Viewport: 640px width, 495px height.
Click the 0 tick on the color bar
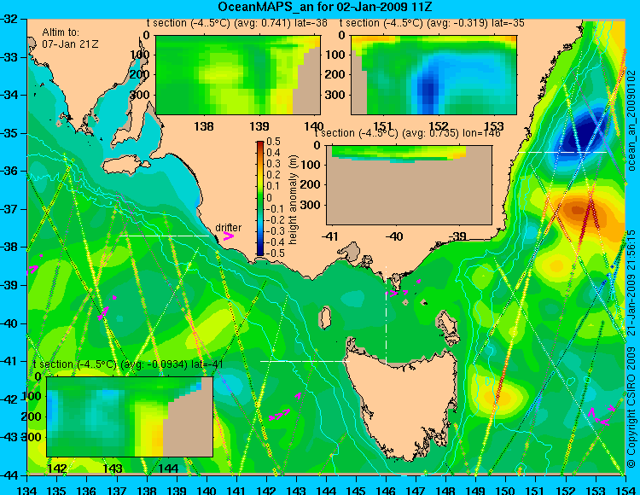(269, 197)
